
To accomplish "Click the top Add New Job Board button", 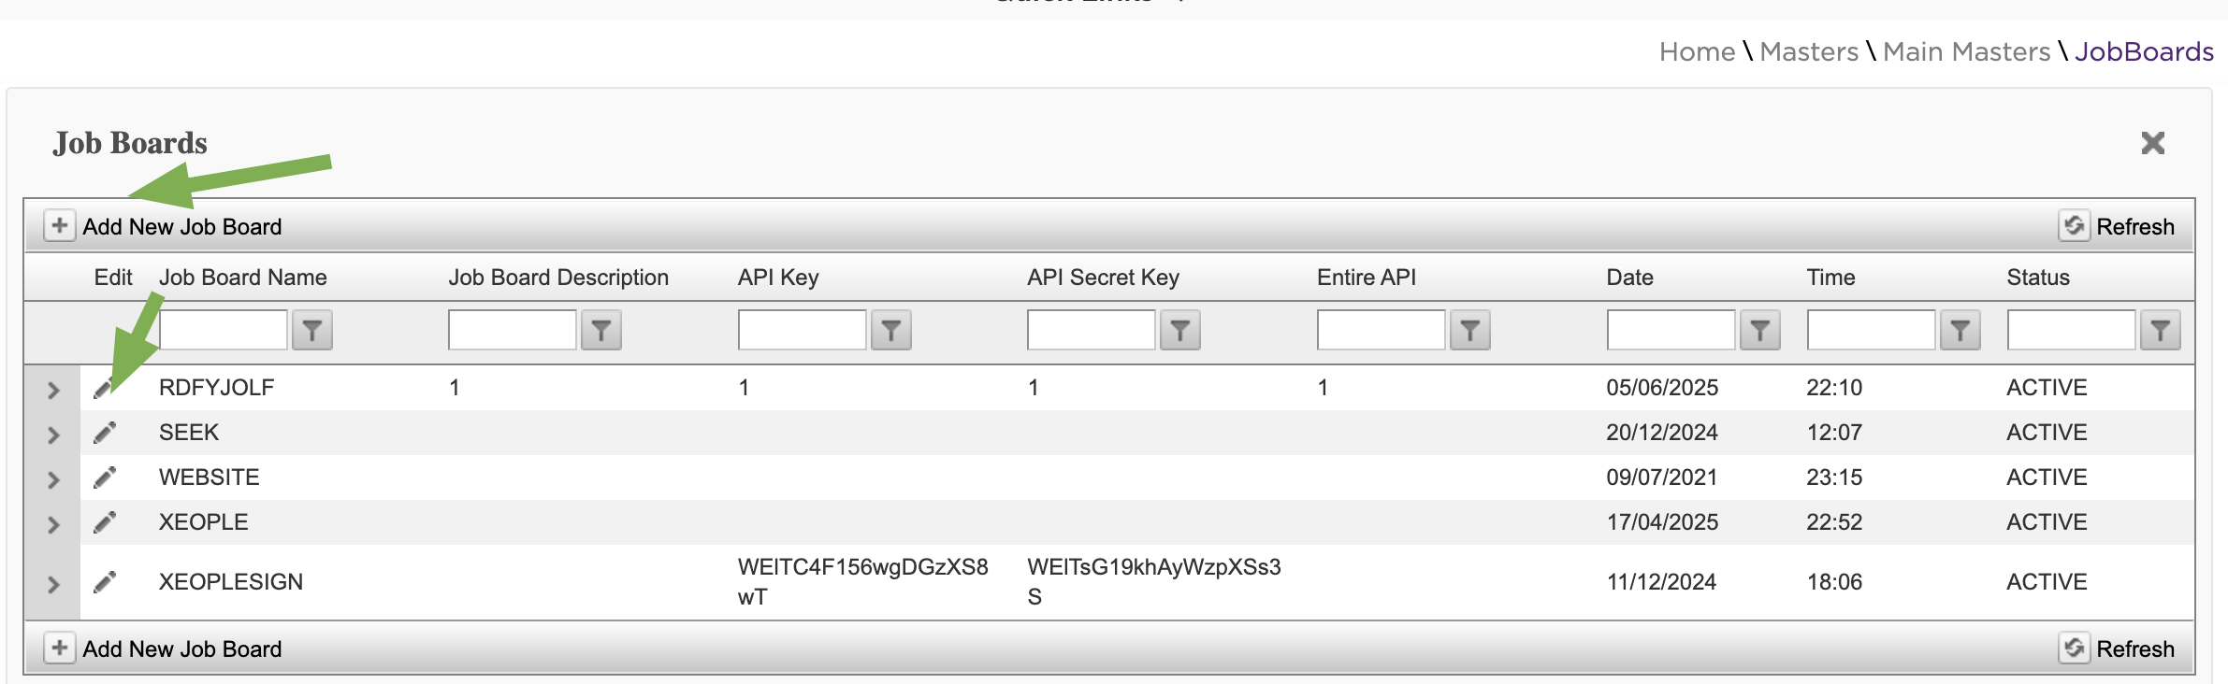I will click(164, 226).
